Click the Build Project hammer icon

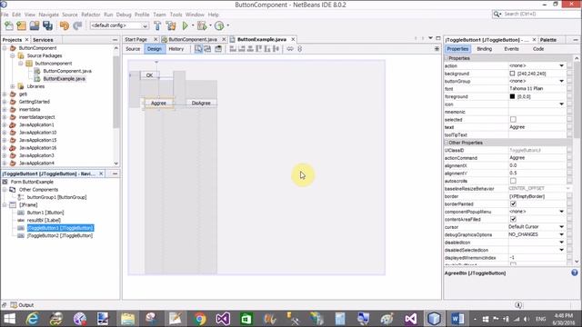coord(157,25)
